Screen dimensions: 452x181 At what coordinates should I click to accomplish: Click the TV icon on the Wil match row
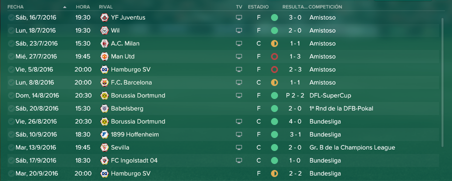coord(238,30)
